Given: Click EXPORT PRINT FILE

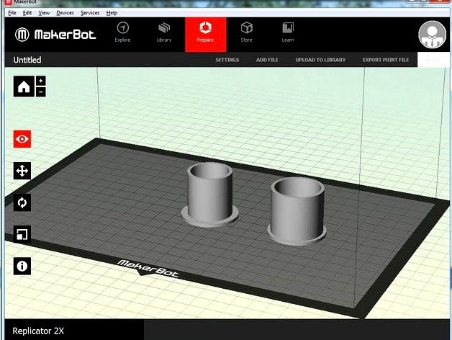Looking at the screenshot, I should click(386, 60).
